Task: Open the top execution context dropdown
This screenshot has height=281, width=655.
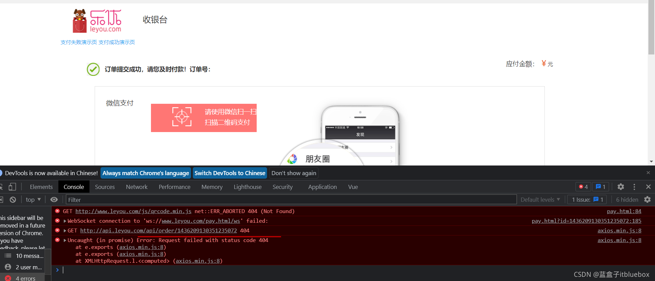Action: tap(33, 200)
